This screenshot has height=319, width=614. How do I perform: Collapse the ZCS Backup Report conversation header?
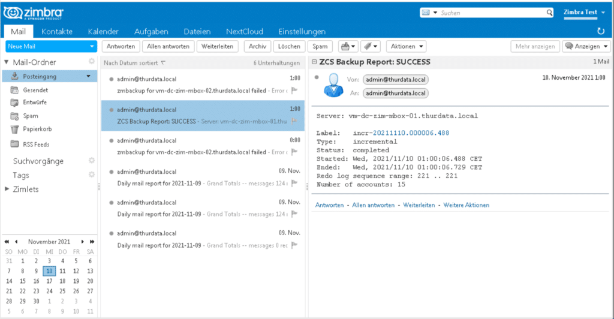314,62
